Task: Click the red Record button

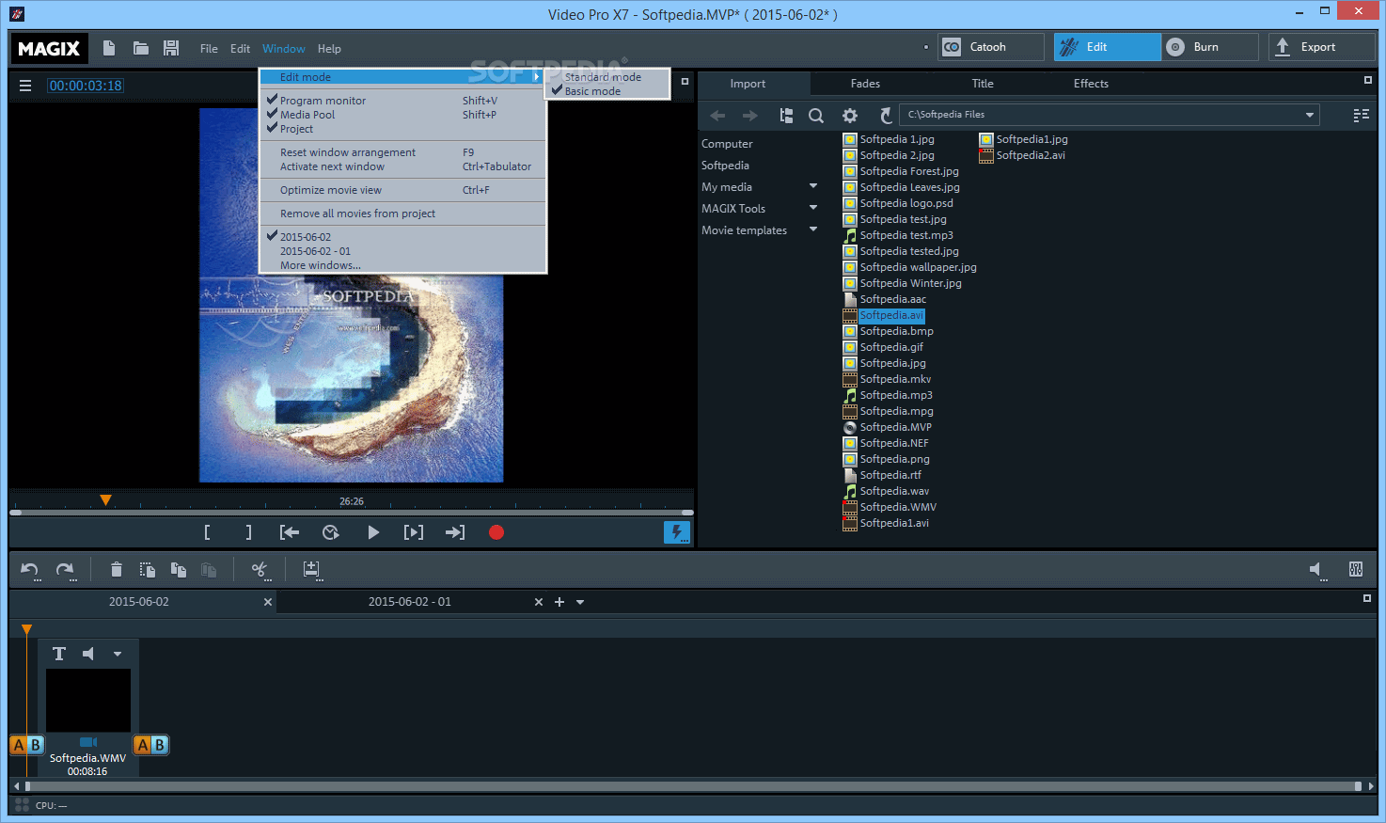Action: click(x=496, y=532)
